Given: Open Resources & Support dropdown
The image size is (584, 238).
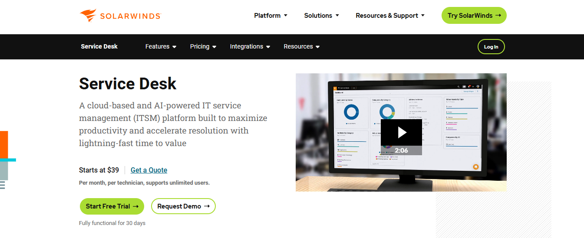Looking at the screenshot, I should [x=390, y=16].
